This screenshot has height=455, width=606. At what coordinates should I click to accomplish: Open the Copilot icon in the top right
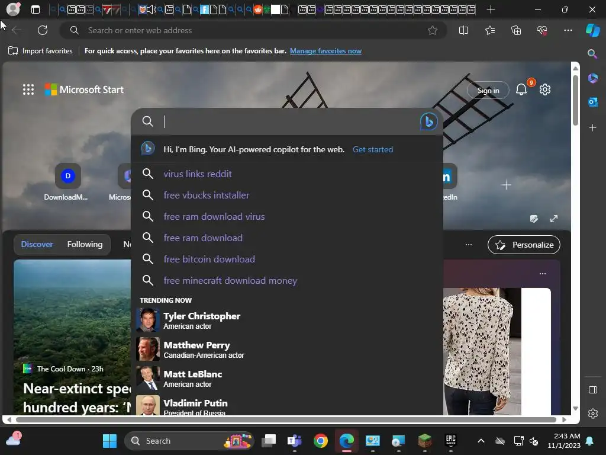(x=592, y=30)
